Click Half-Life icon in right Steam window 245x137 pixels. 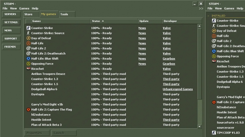(214, 36)
